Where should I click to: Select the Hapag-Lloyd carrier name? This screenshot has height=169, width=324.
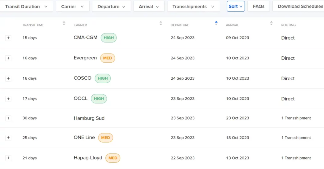[x=88, y=158]
